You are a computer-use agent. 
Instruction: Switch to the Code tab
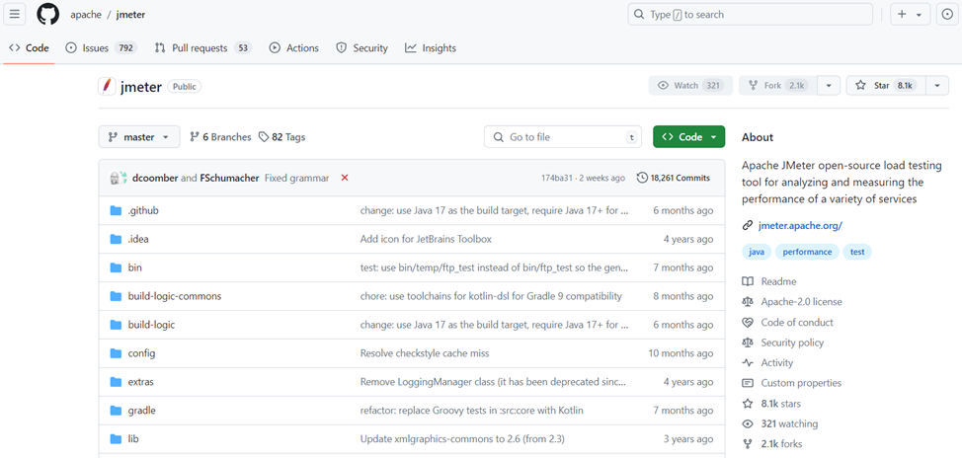point(29,47)
